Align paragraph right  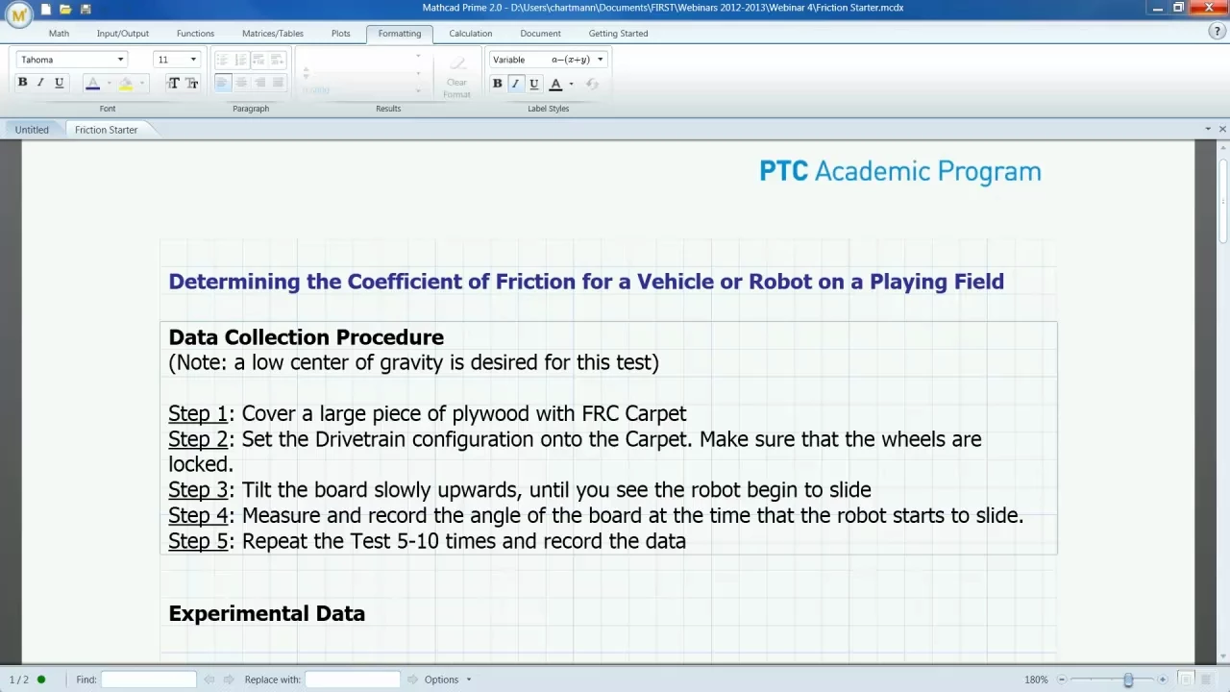pos(258,83)
